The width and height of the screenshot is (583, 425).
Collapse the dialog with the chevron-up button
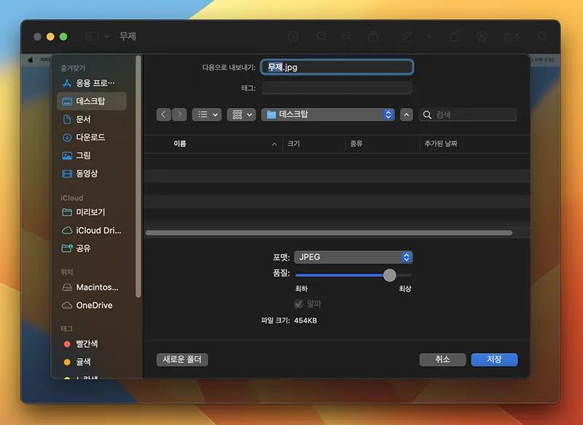(407, 115)
